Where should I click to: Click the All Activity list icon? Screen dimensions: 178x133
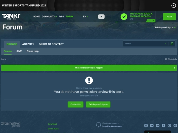coord(166,59)
